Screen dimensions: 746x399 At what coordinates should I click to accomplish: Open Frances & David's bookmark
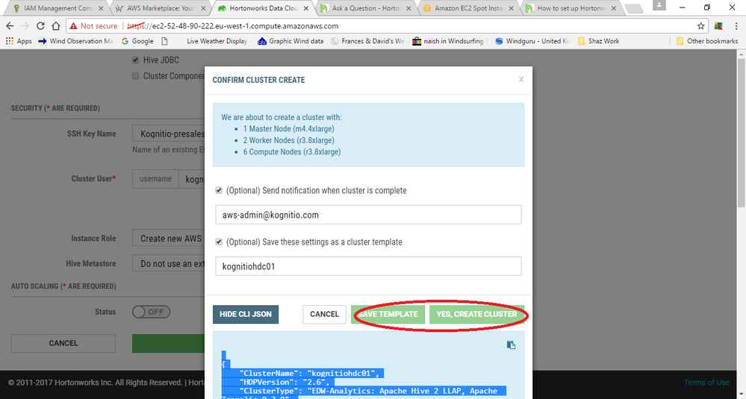tap(367, 41)
